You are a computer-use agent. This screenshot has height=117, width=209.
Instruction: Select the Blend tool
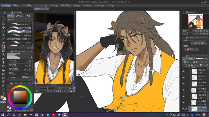tap(3, 66)
